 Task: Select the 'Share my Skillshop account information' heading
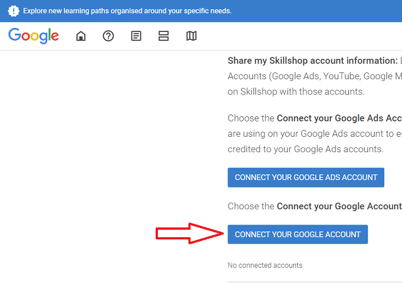coord(312,60)
